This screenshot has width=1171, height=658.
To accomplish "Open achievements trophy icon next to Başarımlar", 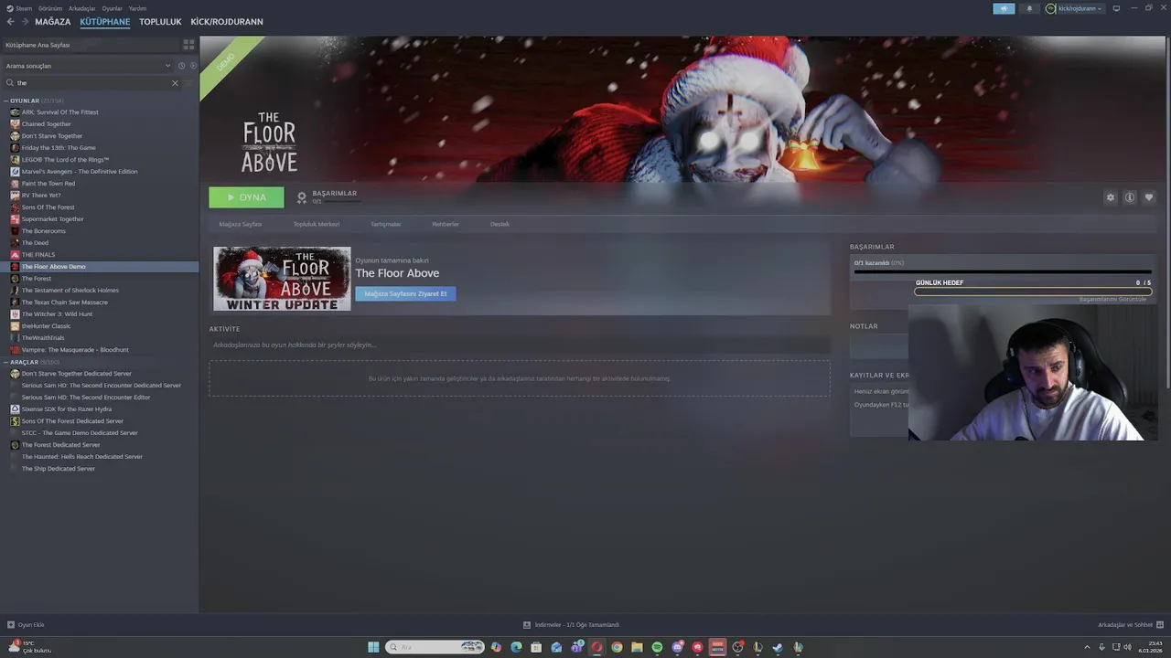I will (302, 197).
